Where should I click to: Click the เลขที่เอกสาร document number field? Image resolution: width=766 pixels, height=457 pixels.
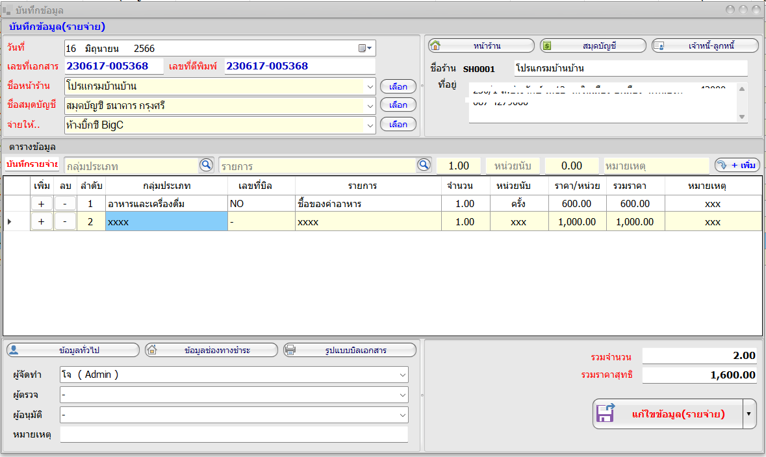(114, 66)
